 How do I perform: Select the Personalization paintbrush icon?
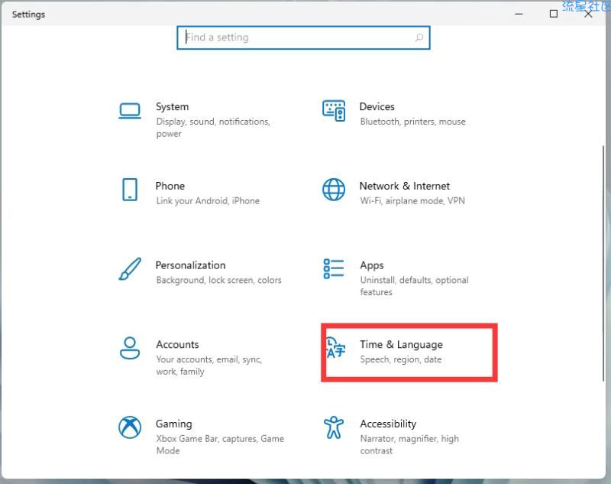tap(130, 268)
